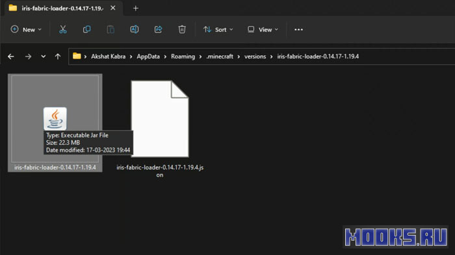Click the Paste clipboard icon
455x255 pixels.
[110, 30]
